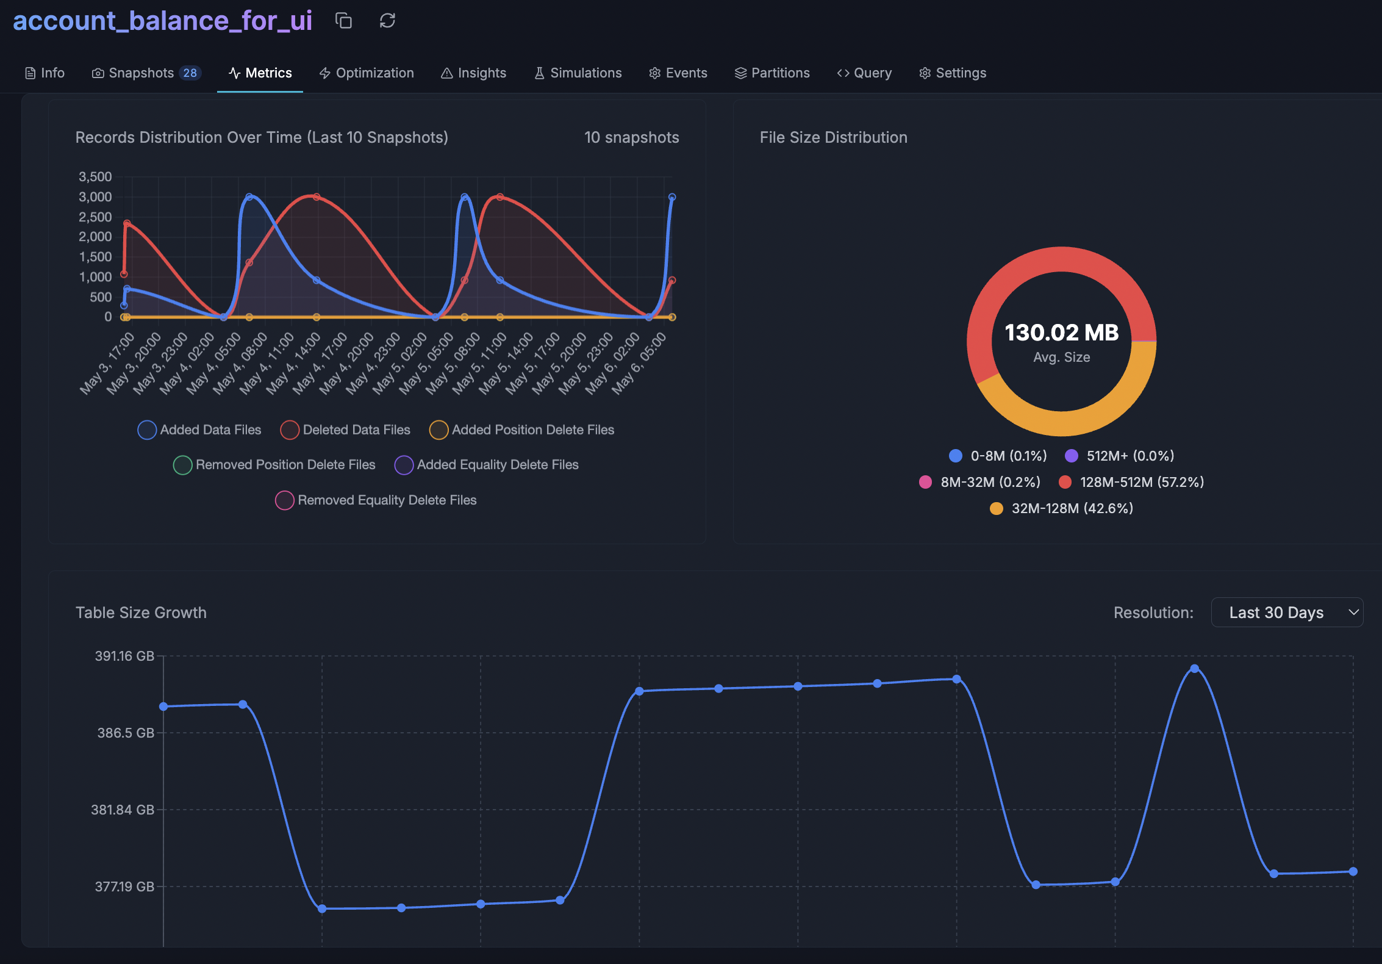Image resolution: width=1382 pixels, height=964 pixels.
Task: Toggle Removed Position Delete Files legend series
Action: (x=274, y=465)
